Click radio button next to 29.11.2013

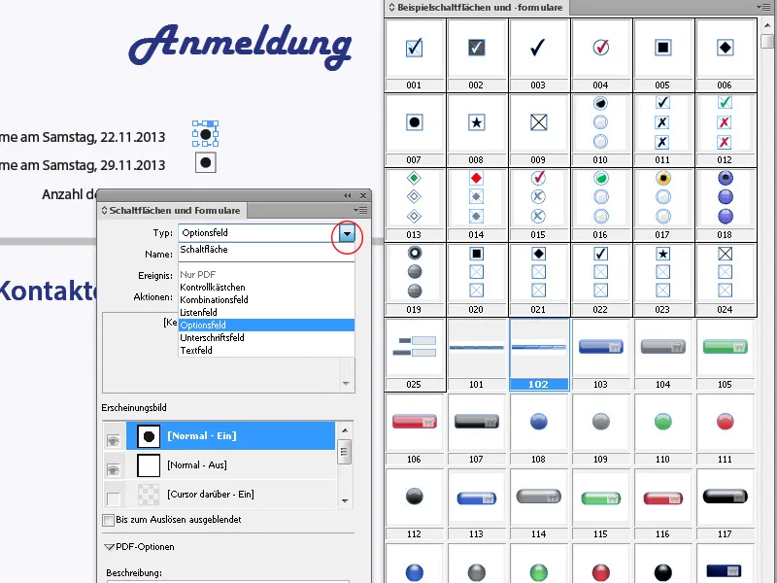point(206,162)
